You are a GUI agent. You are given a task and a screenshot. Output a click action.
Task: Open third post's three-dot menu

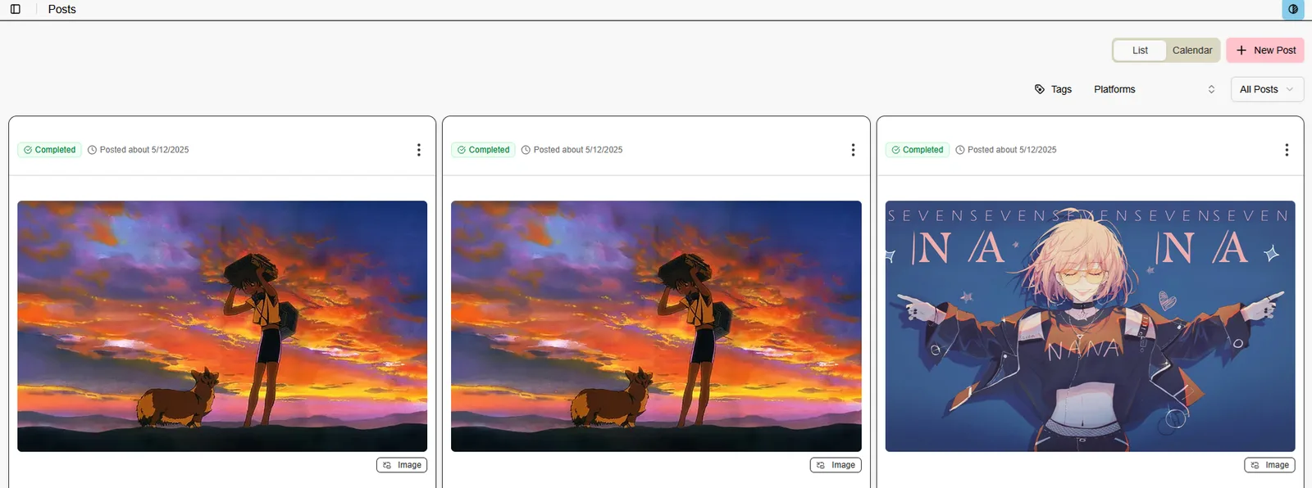click(1287, 150)
